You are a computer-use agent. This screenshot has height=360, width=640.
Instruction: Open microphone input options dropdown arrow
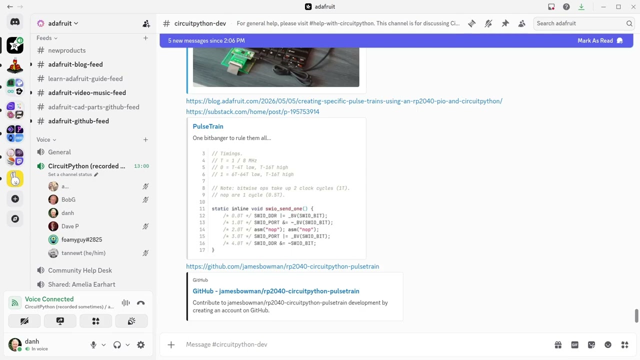pos(103,344)
